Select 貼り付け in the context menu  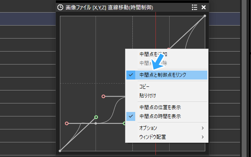point(167,96)
